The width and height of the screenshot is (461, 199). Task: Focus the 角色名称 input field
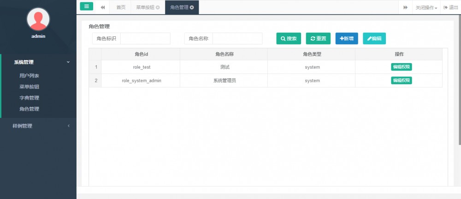[237, 39]
